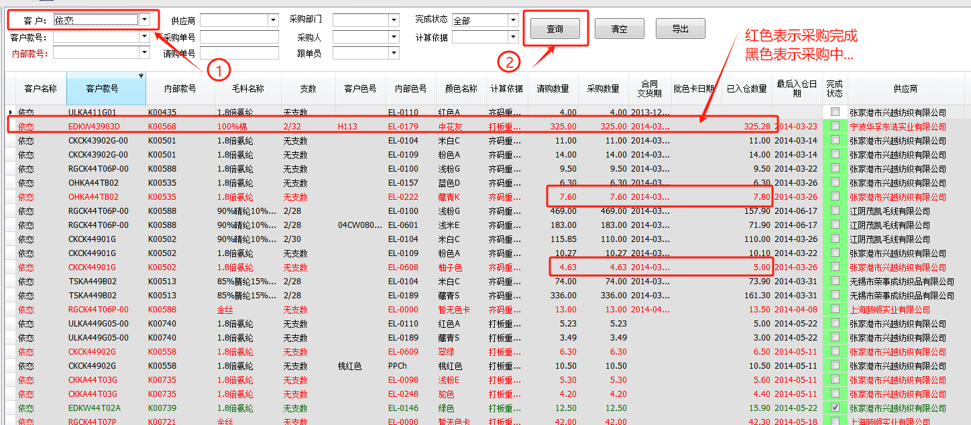Toggle 完成状态 checkbox in EL-0601 浅米E row
The width and height of the screenshot is (971, 425).
click(835, 225)
